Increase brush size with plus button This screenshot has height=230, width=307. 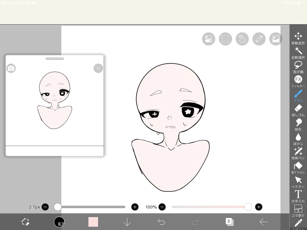[x=135, y=207]
